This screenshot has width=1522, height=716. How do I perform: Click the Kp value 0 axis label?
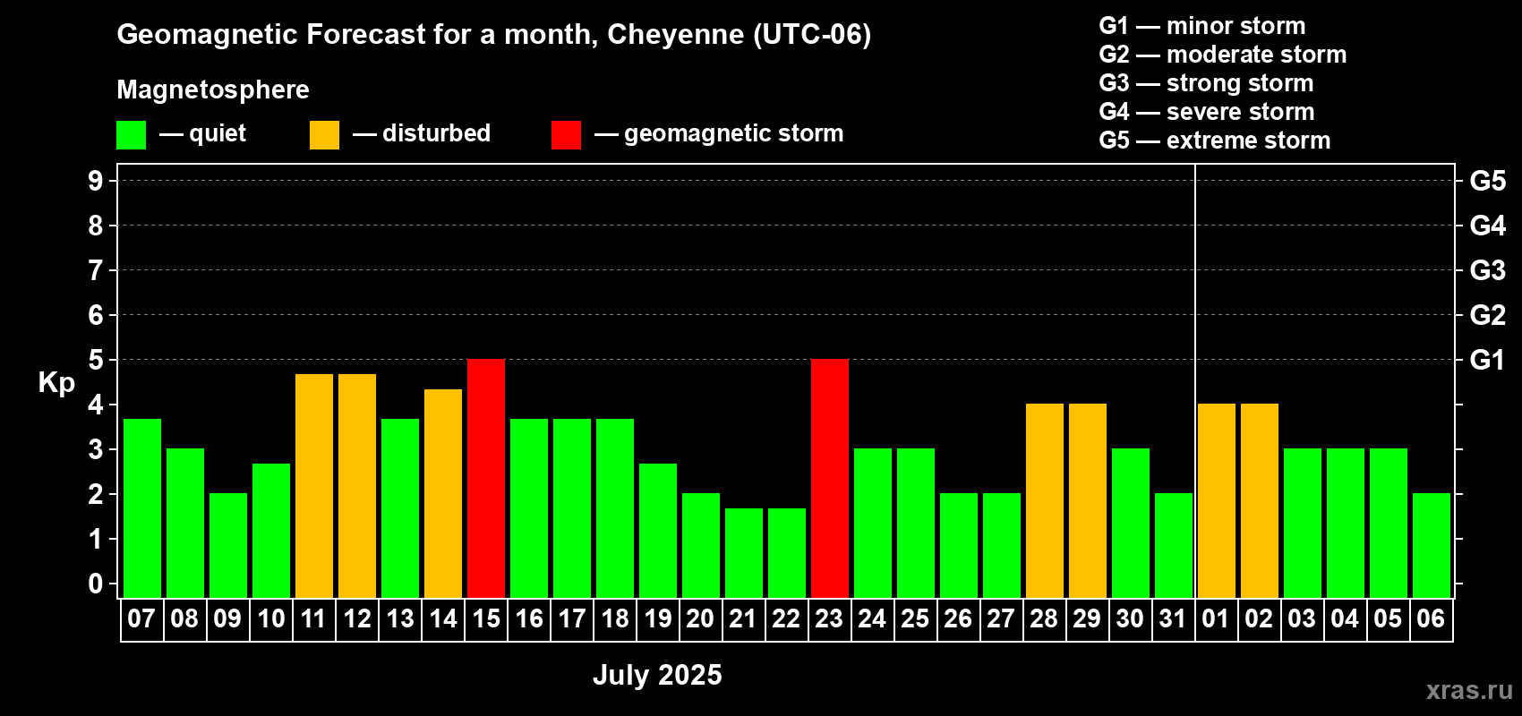tap(96, 584)
